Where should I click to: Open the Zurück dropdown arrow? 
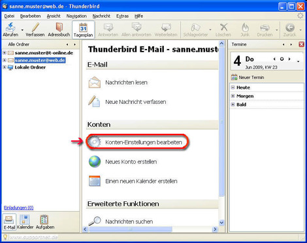pyautogui.click(x=300, y=29)
